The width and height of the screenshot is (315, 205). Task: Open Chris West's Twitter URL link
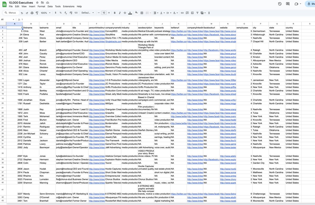(178, 31)
